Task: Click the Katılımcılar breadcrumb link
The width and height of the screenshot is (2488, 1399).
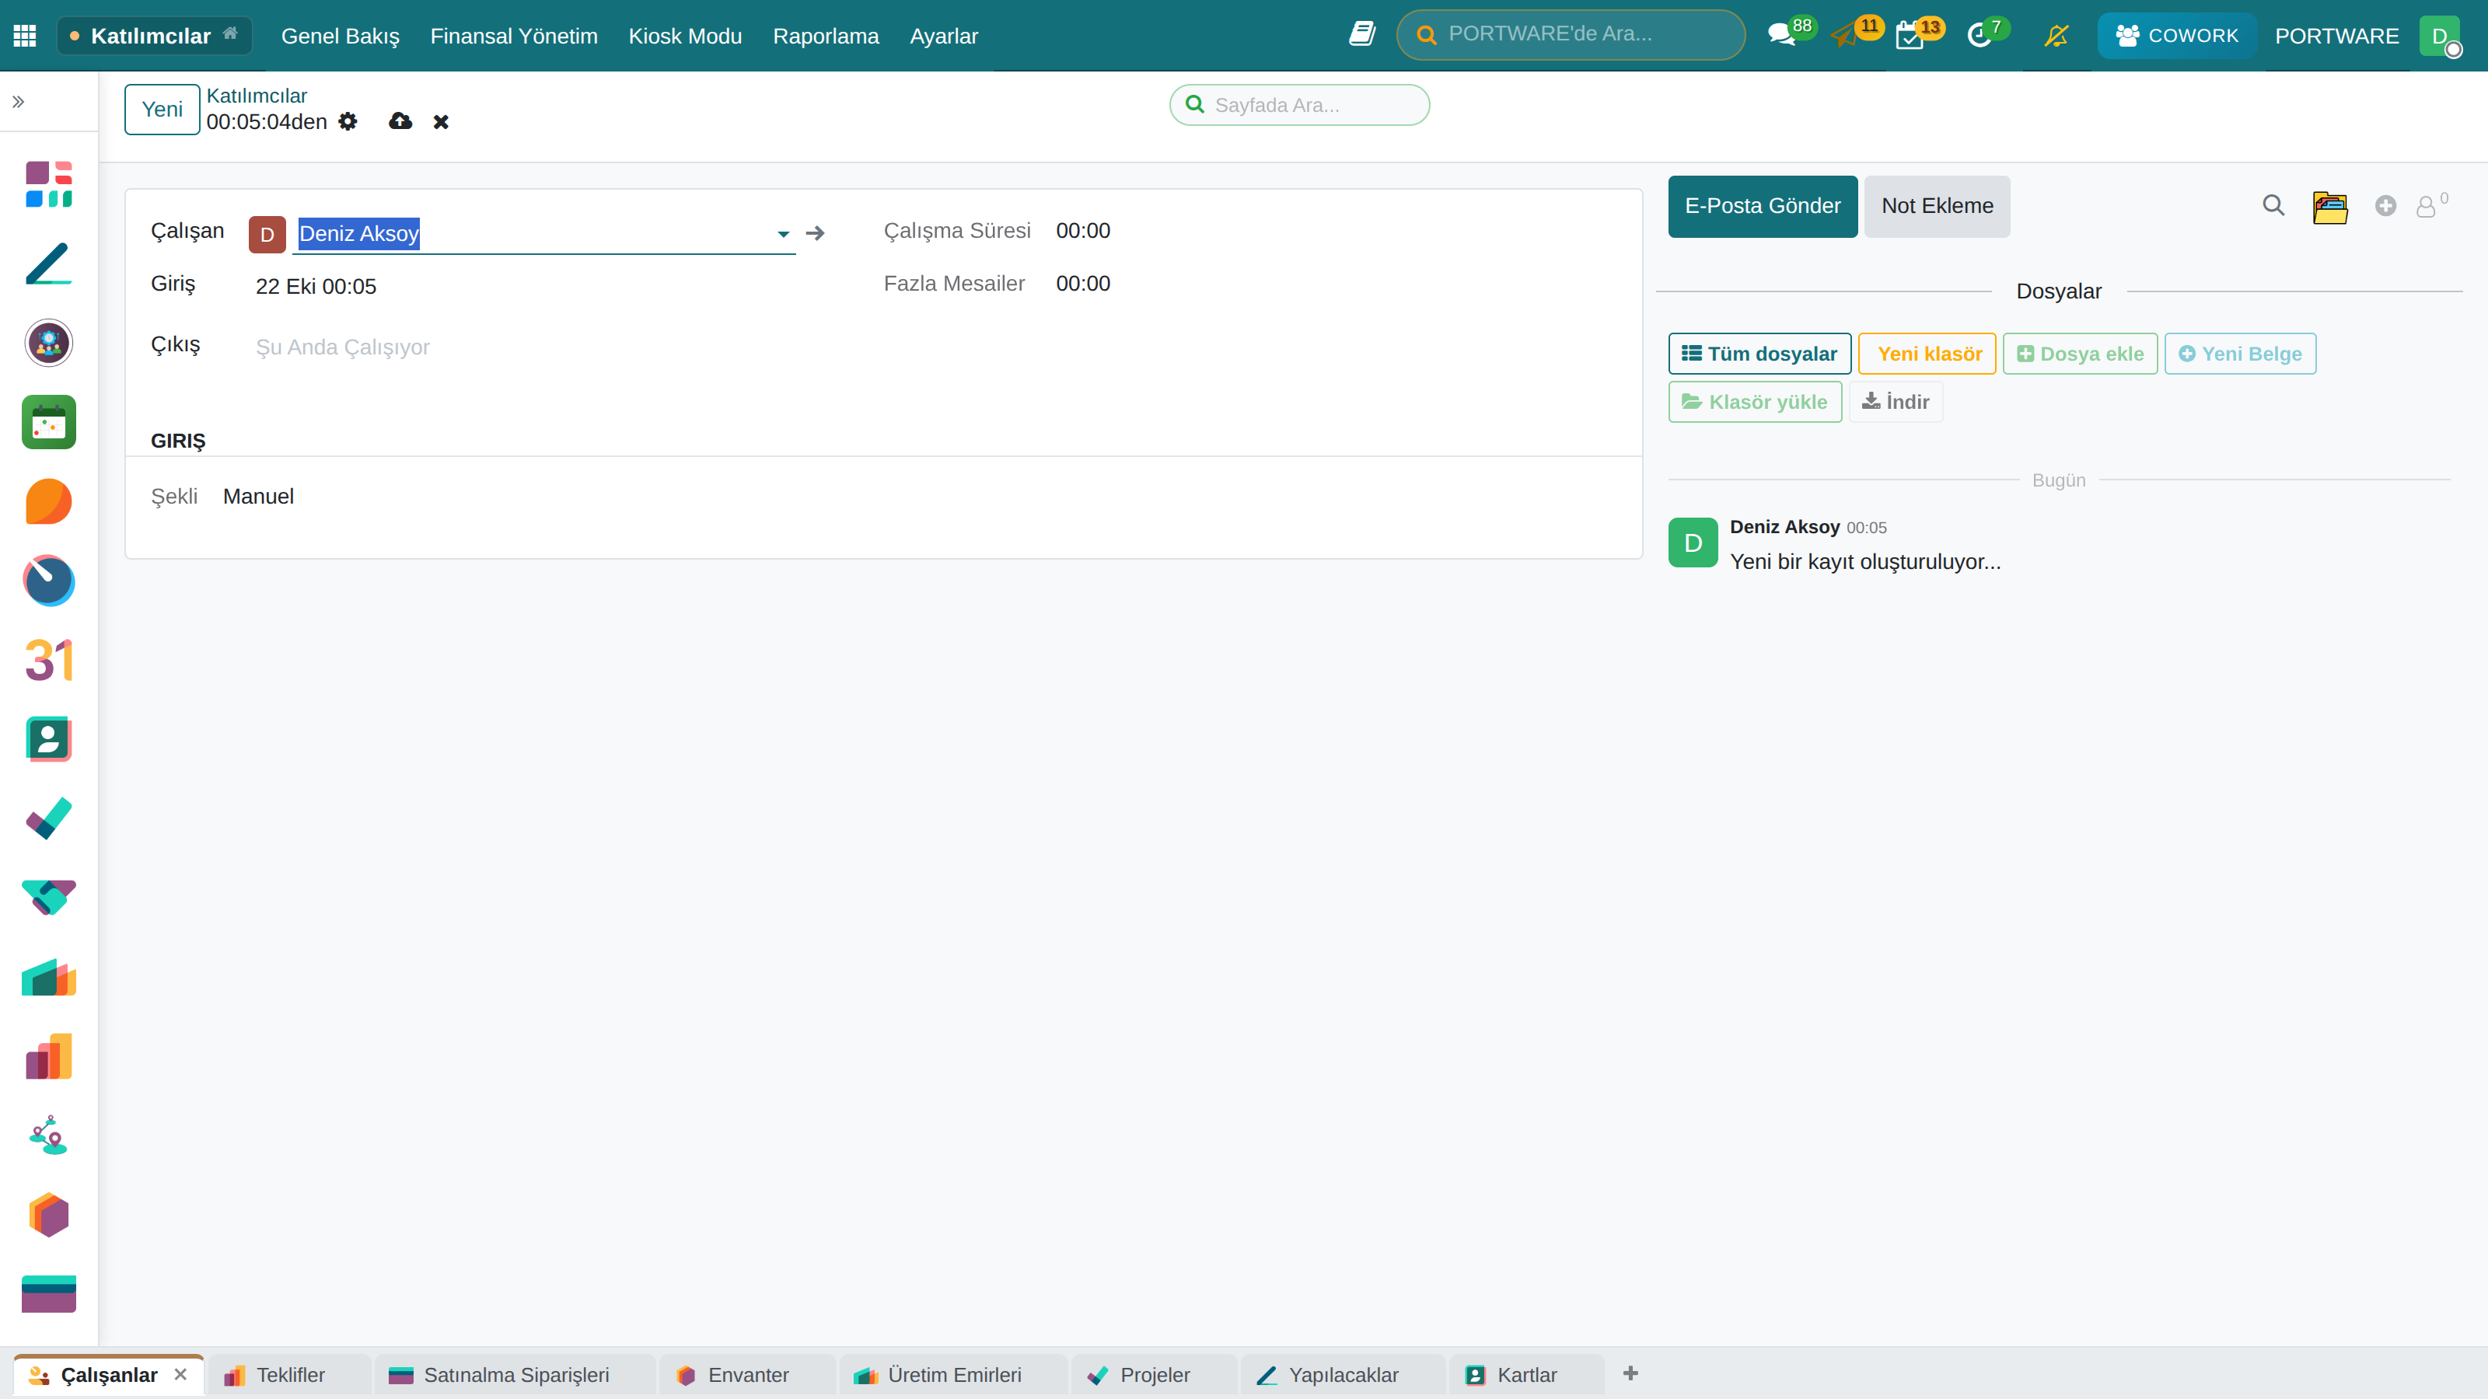Action: point(257,96)
